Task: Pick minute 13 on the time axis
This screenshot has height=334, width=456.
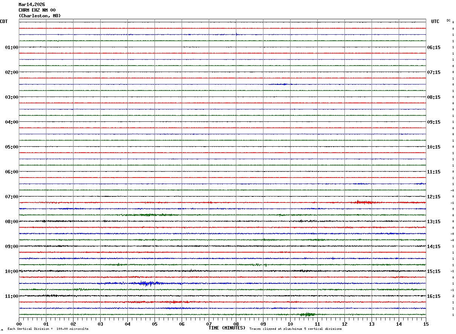Action: click(x=372, y=324)
